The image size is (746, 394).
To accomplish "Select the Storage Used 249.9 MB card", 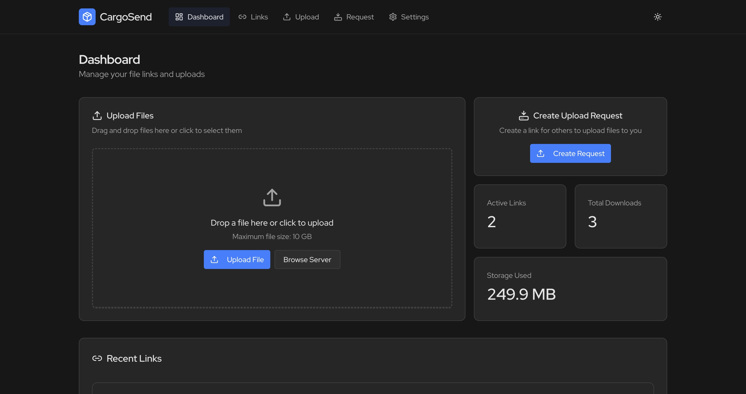I will [x=570, y=289].
